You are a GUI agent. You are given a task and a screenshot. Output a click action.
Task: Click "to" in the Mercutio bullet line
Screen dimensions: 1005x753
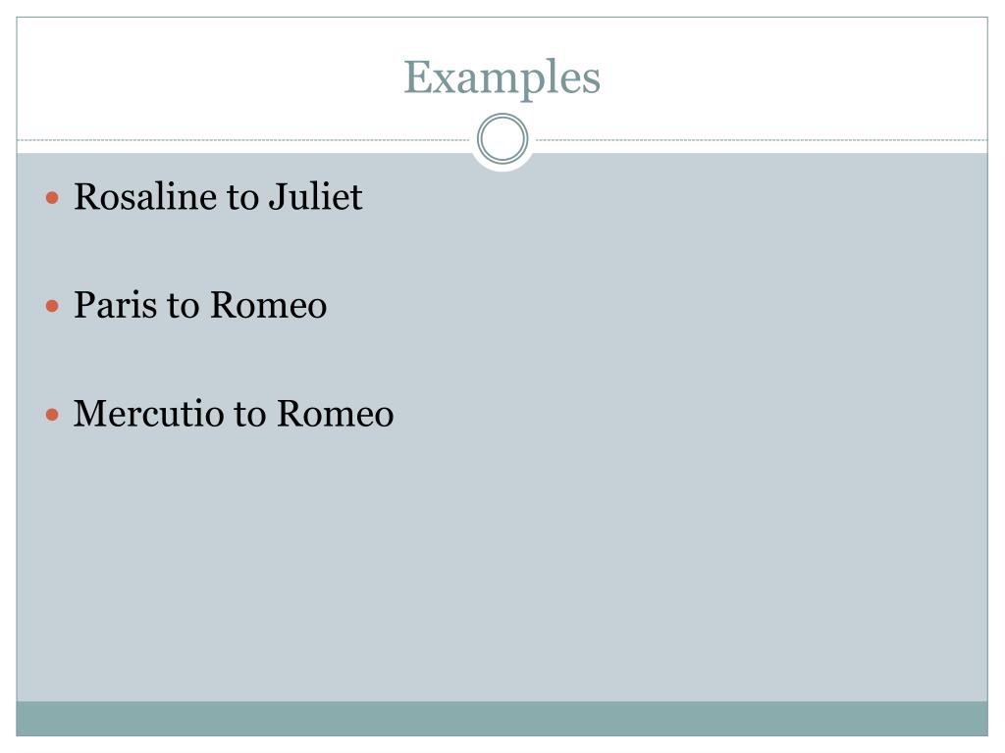point(250,415)
